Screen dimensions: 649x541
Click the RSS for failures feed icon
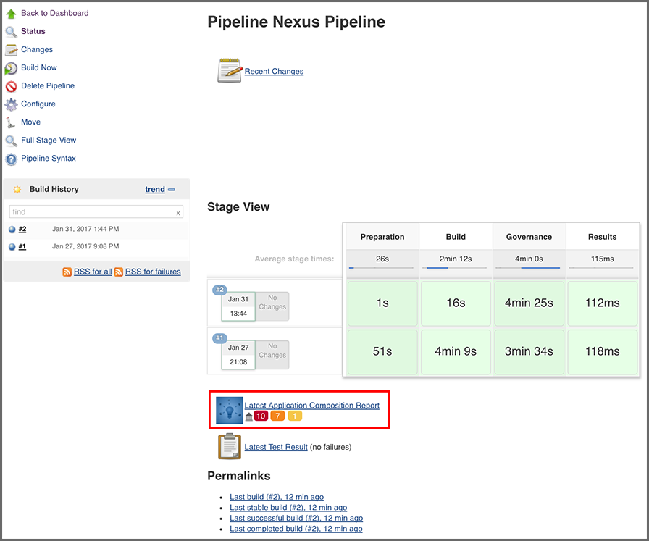[118, 272]
